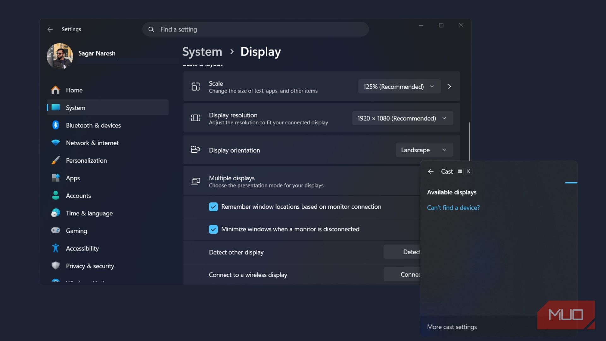
Task: Uncheck Minimize windows when monitor disconnected
Action: [213, 229]
